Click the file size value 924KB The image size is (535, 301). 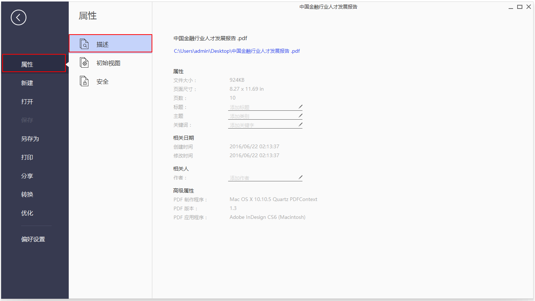tap(237, 80)
